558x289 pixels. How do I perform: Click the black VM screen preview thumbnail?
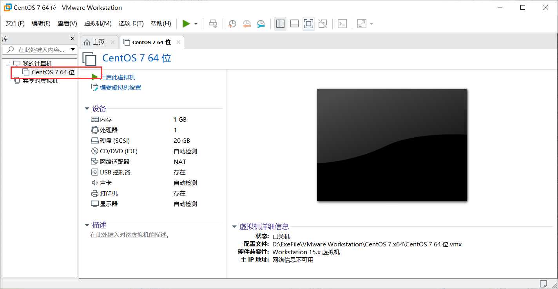pyautogui.click(x=392, y=145)
